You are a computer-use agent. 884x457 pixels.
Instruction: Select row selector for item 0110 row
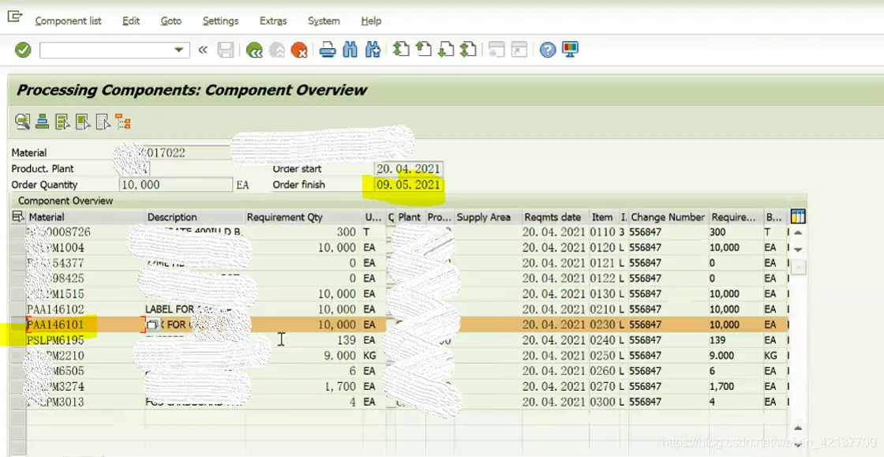pos(18,232)
